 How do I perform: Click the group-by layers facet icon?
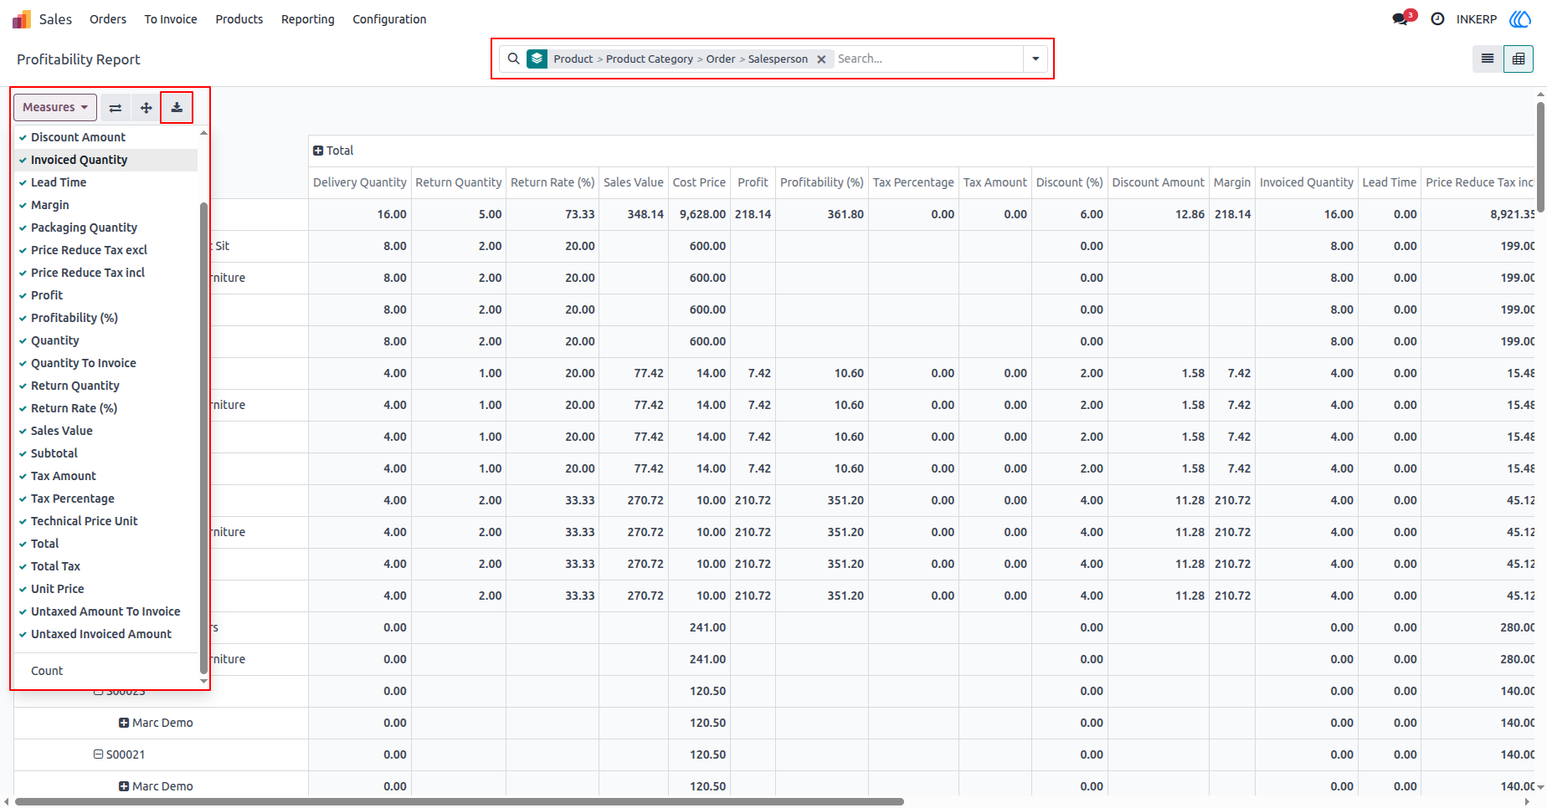(x=537, y=59)
